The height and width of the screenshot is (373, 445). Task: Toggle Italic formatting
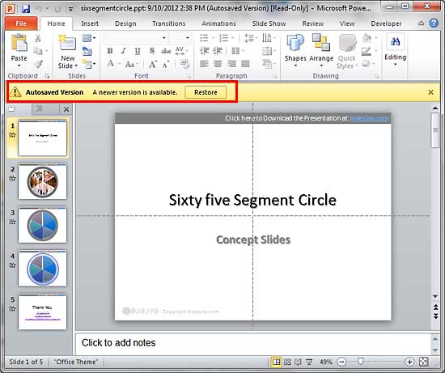pyautogui.click(x=124, y=51)
